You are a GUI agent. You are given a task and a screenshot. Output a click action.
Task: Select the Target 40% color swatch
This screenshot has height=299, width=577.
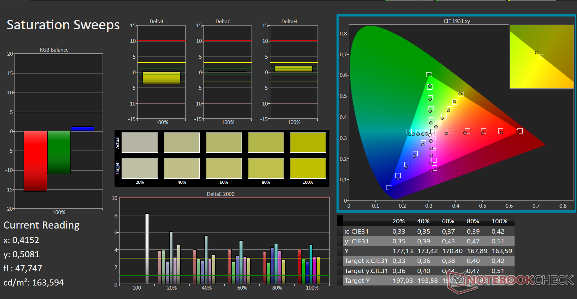point(182,168)
